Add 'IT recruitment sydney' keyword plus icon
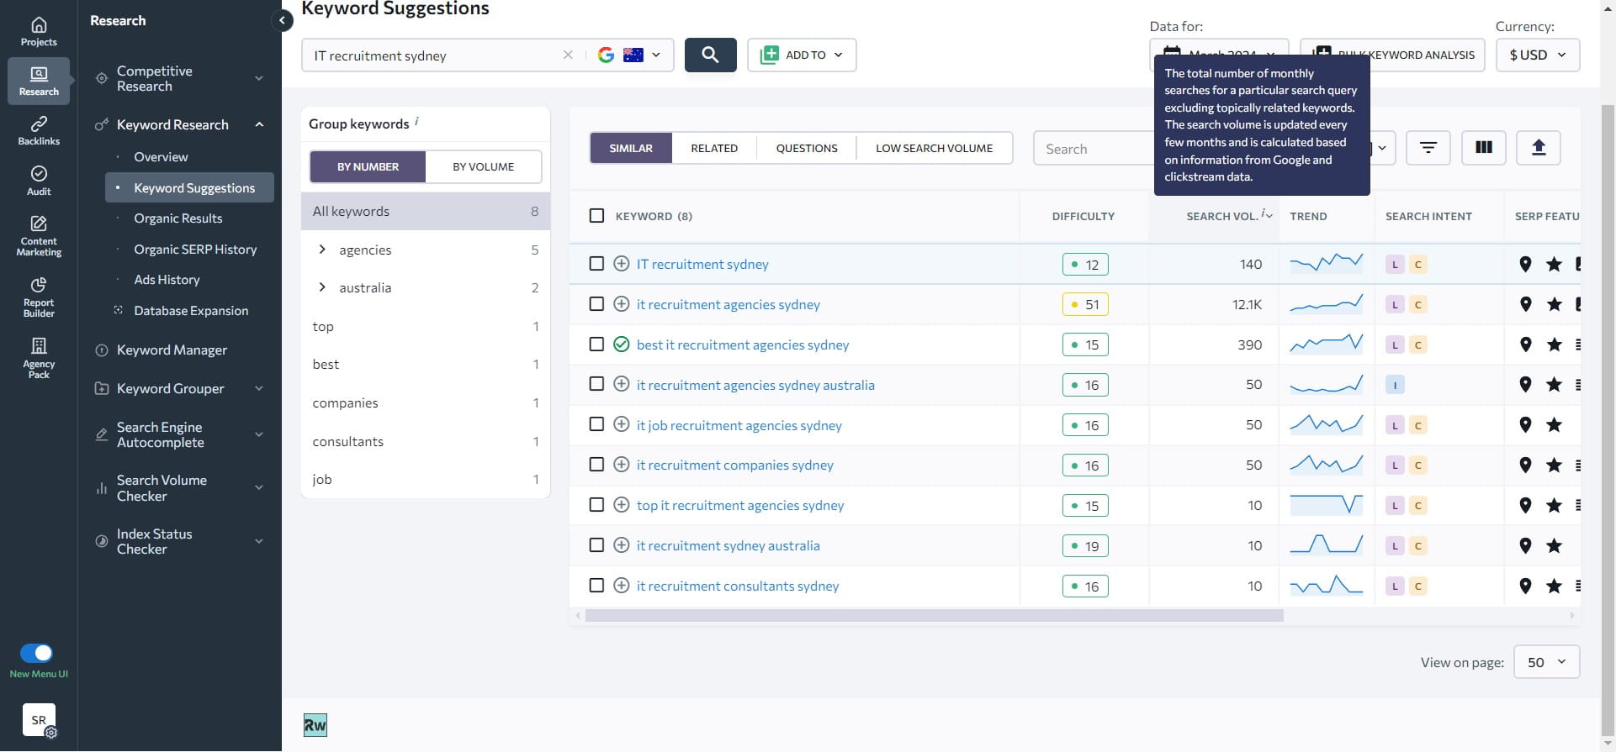The image size is (1616, 752). 621,264
